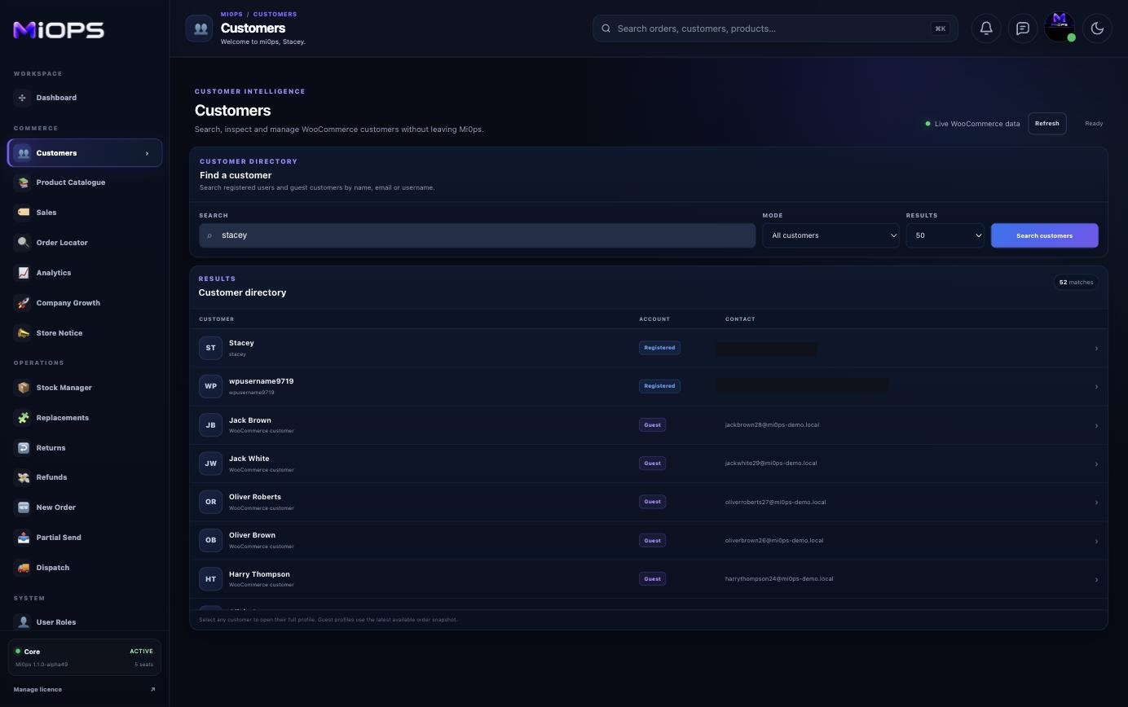Open the messages chat icon

click(x=1022, y=29)
